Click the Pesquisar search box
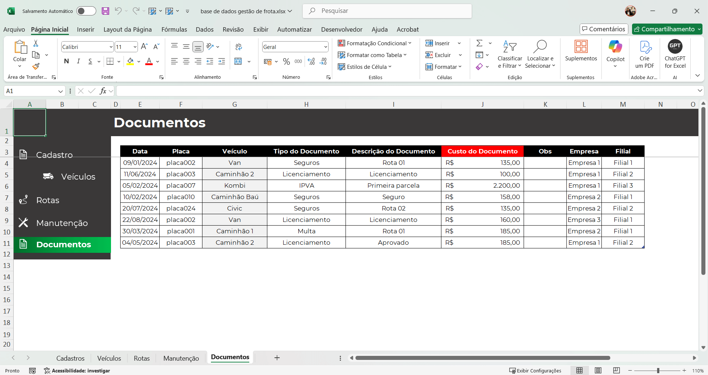 [387, 11]
